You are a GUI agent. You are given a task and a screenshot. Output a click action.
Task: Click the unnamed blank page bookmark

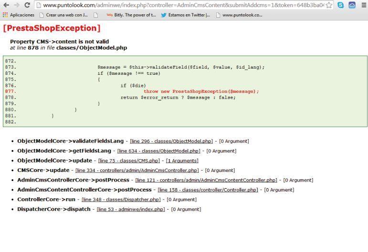pos(96,15)
